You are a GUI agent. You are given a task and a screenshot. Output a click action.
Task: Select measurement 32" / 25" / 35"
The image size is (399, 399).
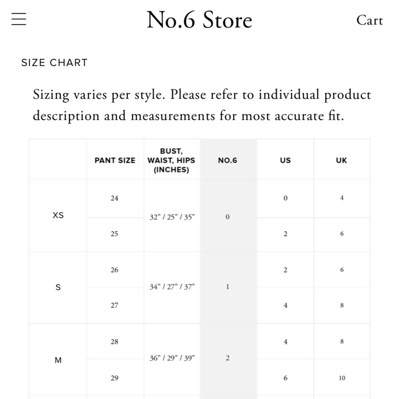coord(172,217)
